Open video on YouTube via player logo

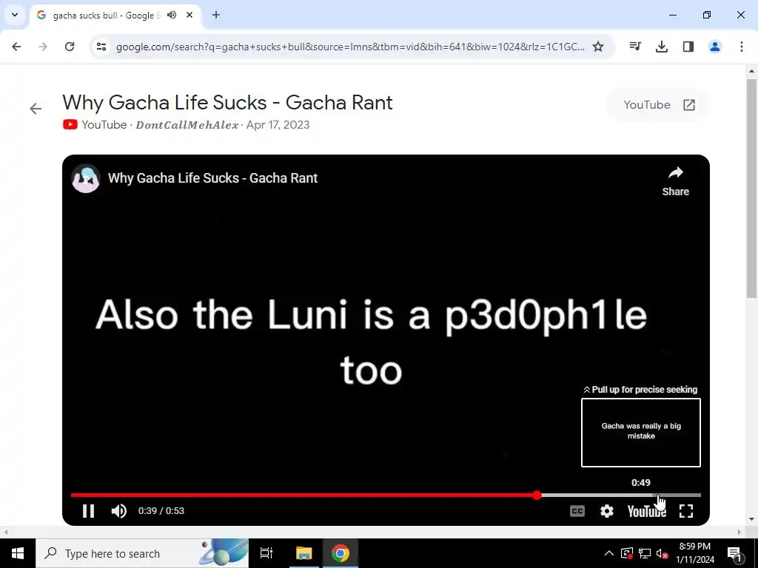[646, 511]
